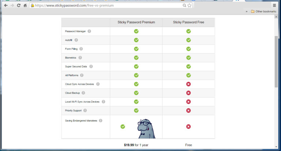Open Chrome hamburger menu

point(274,5)
